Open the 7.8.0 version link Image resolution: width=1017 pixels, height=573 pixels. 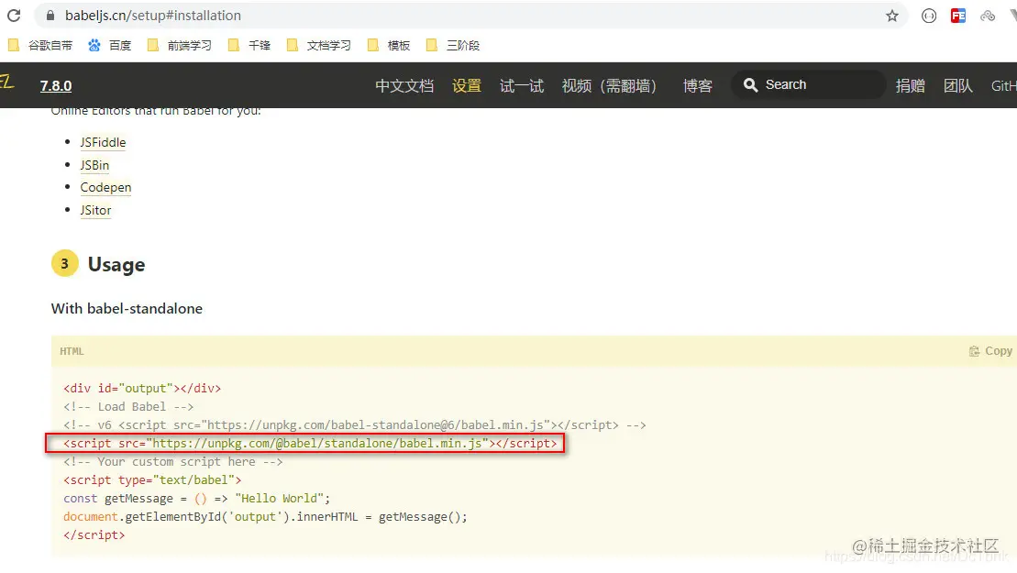[x=56, y=85]
